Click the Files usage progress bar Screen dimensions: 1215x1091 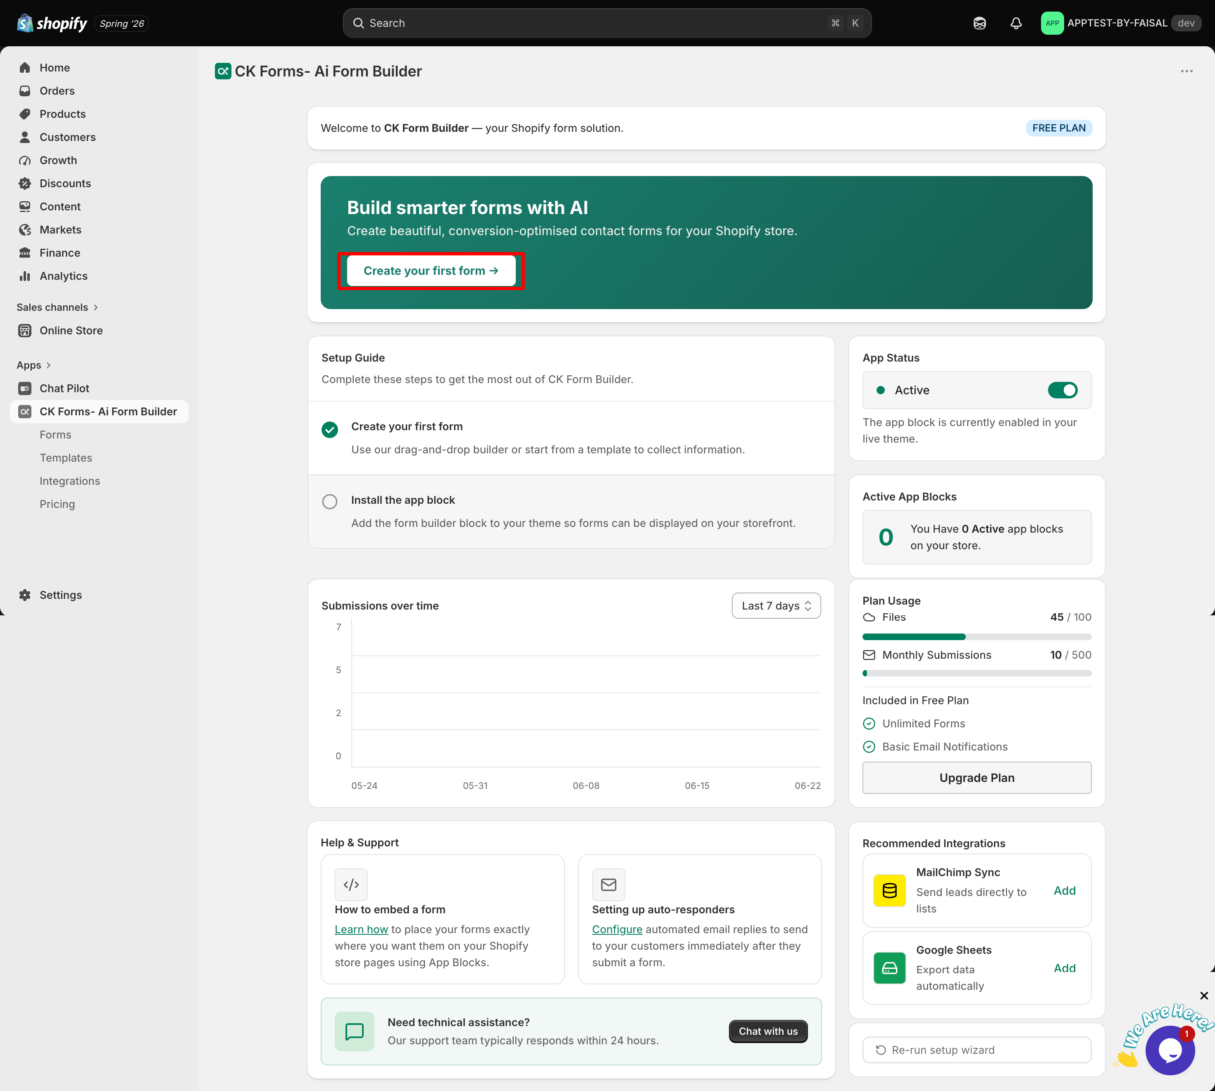[x=977, y=636]
